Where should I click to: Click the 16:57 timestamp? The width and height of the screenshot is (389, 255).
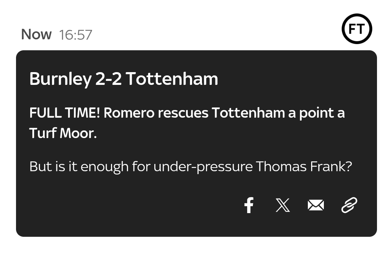(76, 35)
